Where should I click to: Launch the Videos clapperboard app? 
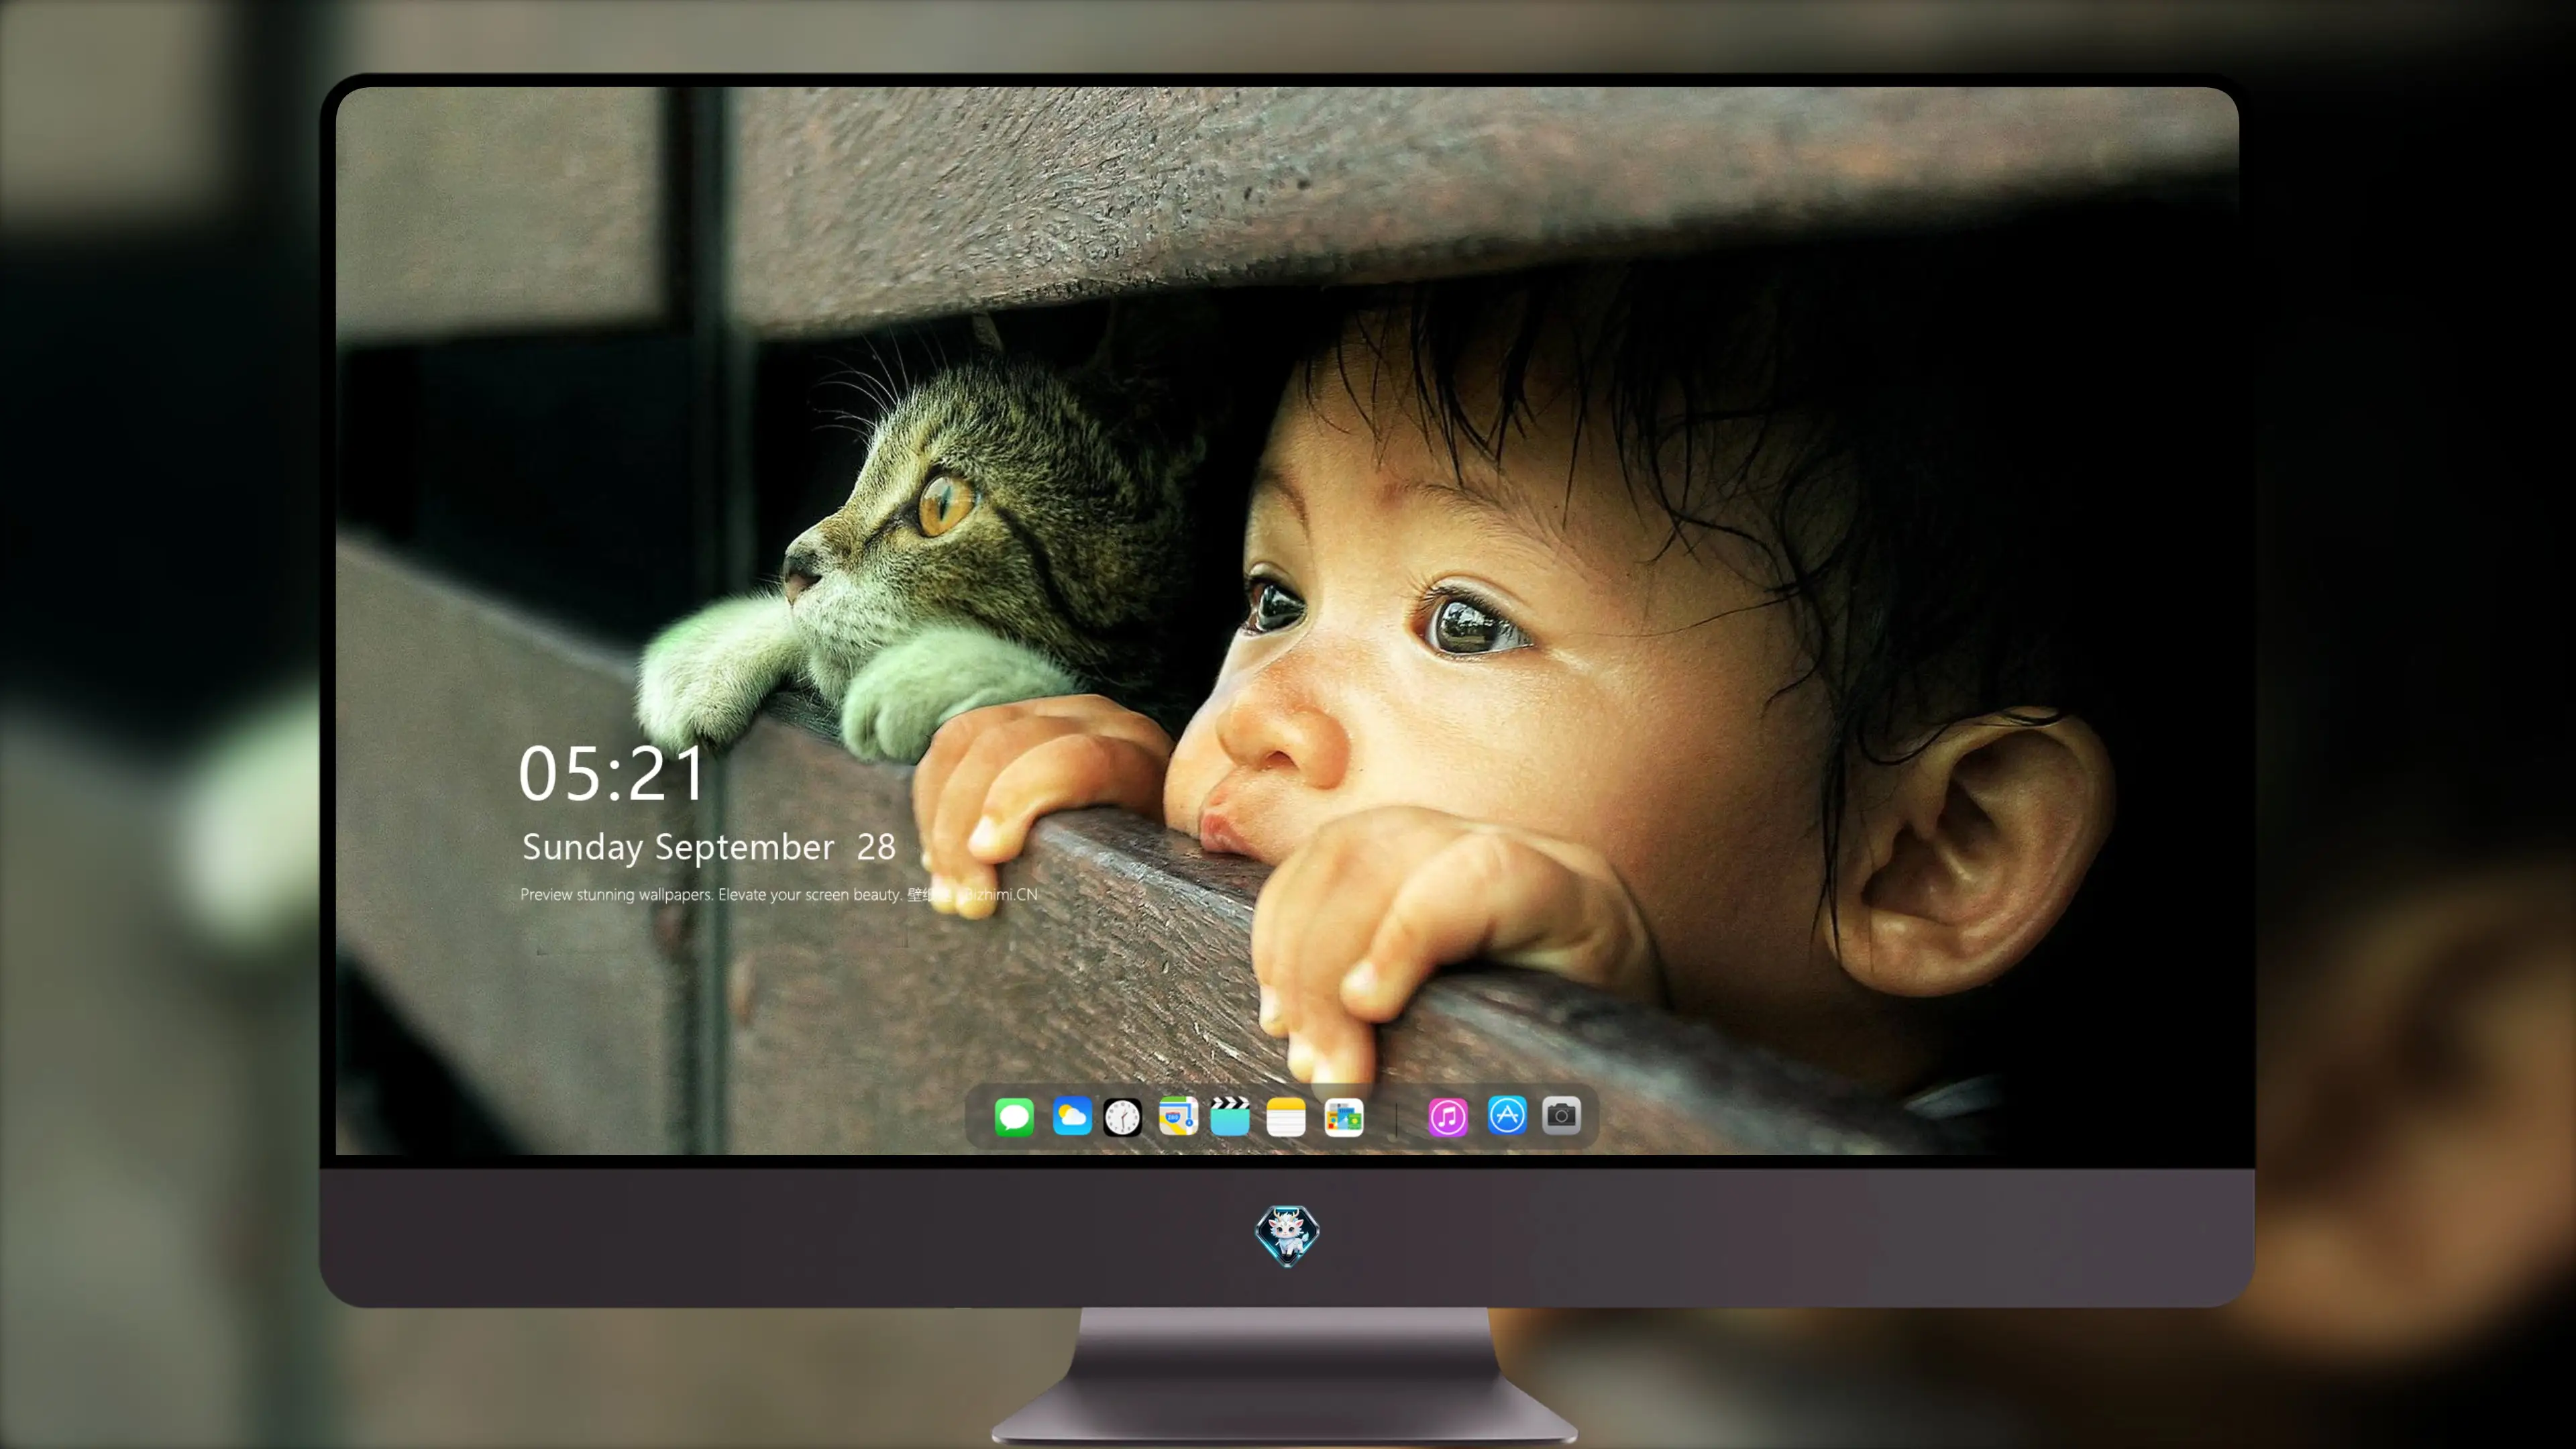[x=1230, y=1116]
